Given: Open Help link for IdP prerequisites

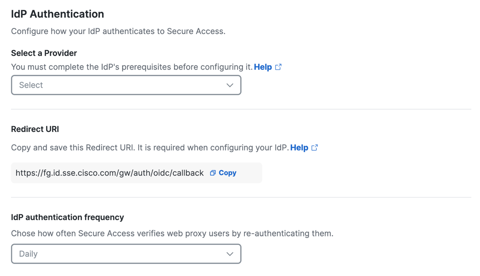Looking at the screenshot, I should pyautogui.click(x=263, y=67).
